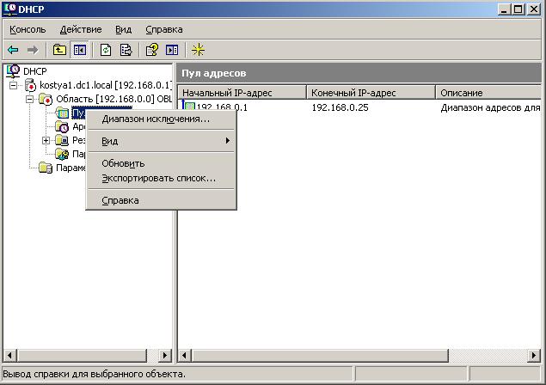Click the leases folder clock icon
Image resolution: width=546 pixels, height=385 pixels.
point(62,126)
